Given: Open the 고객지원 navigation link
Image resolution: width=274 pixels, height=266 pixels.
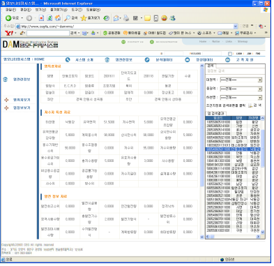Looking at the screenshot, I should [245, 60].
